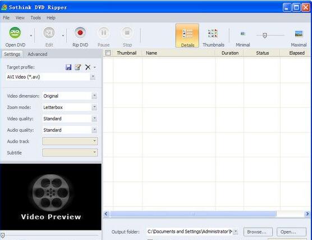The image size is (312, 240).
Task: Expand the arrow next to the delete profile icon
Action: click(x=95, y=67)
